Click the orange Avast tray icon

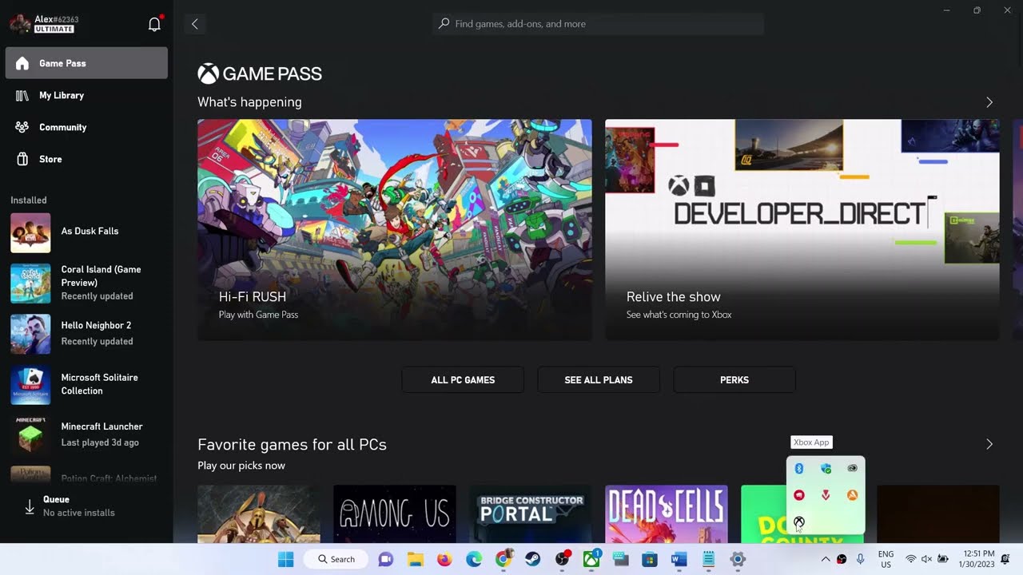point(852,495)
